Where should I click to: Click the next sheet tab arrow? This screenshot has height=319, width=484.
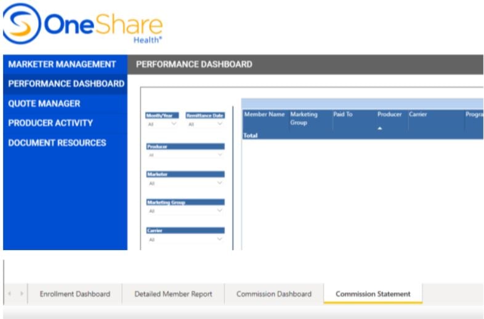pos(22,294)
